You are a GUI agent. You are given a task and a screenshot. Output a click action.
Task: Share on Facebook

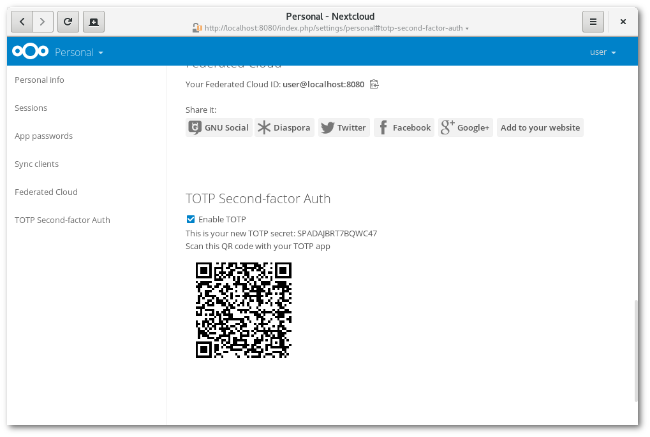click(404, 127)
